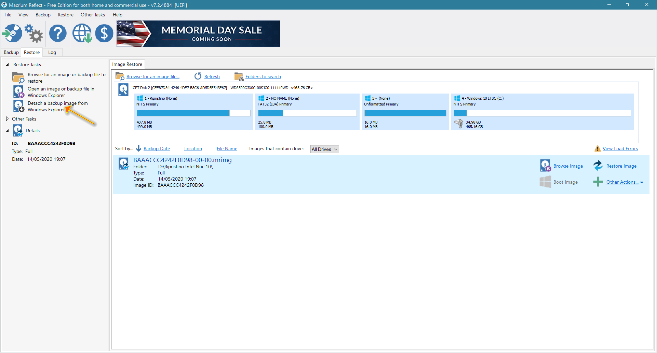Click the partition 4 Windows 10 LTSC usage bar
The image size is (657, 353).
click(x=542, y=113)
